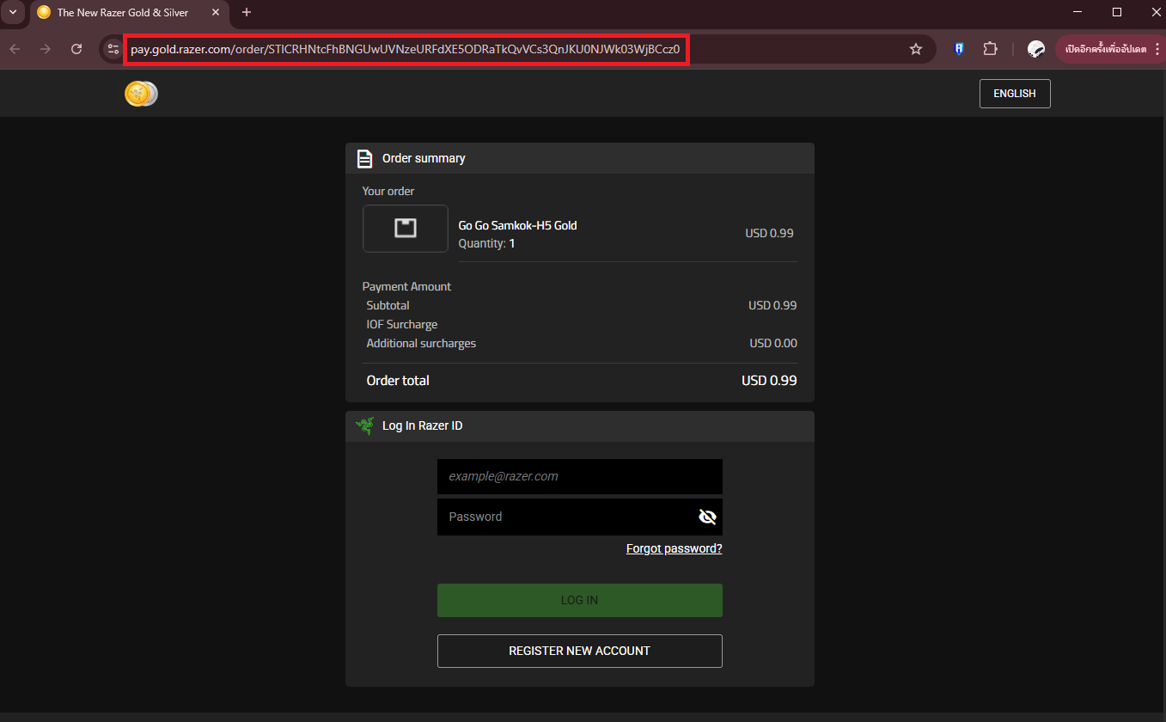Click the email input field

coord(580,476)
